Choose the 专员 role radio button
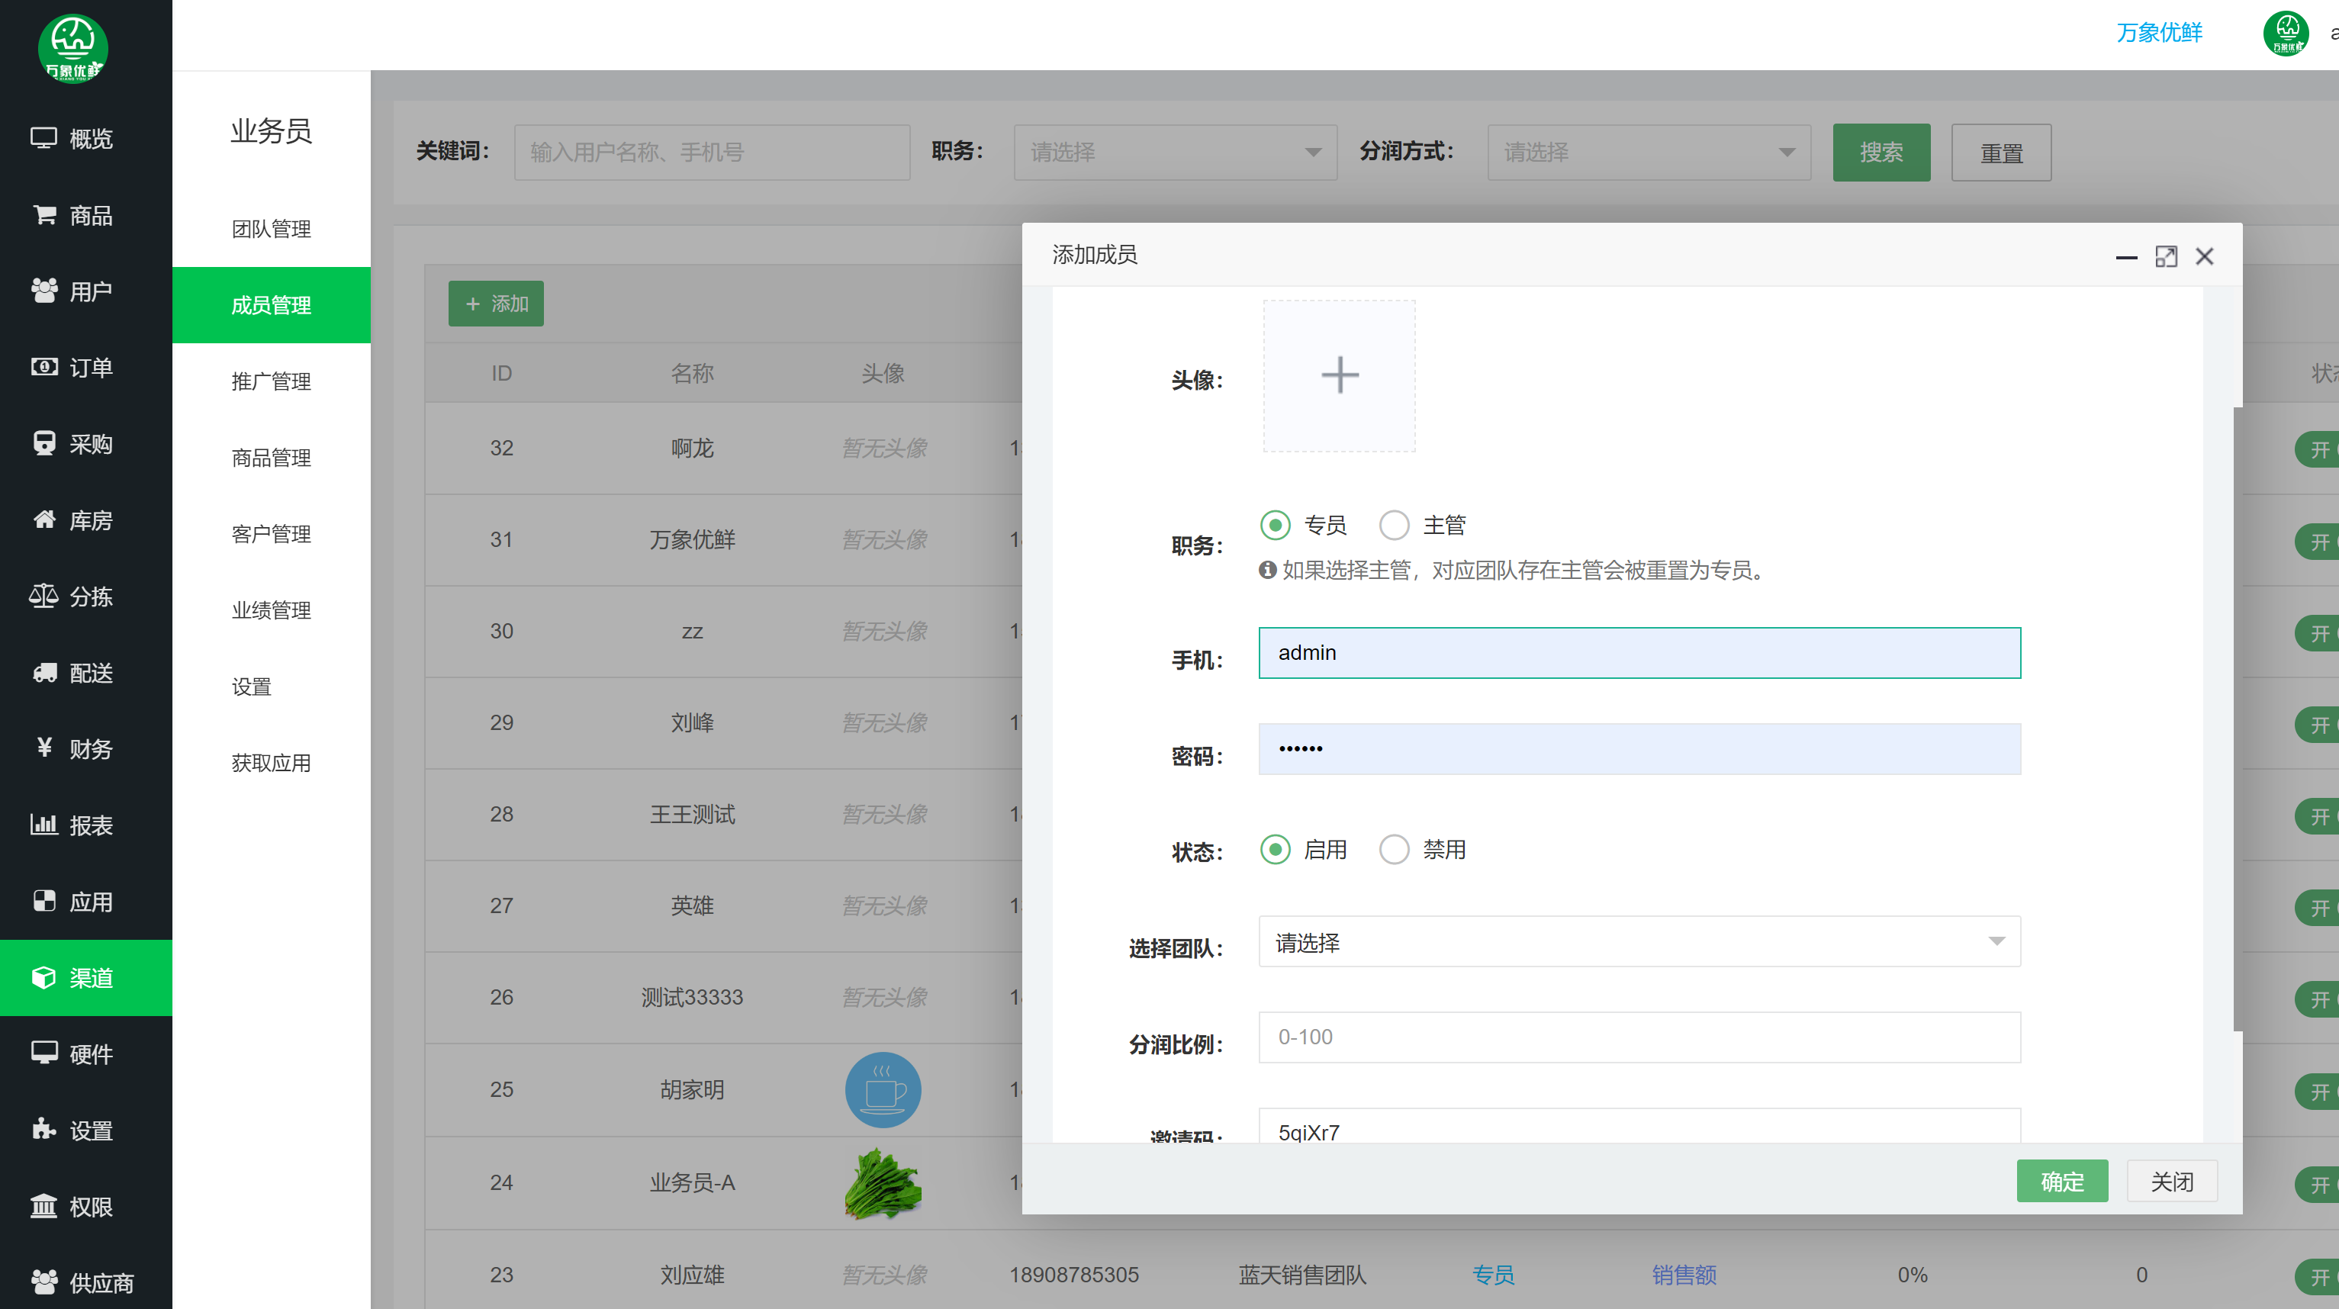Screen dimensions: 2339x1309 coord(1275,525)
